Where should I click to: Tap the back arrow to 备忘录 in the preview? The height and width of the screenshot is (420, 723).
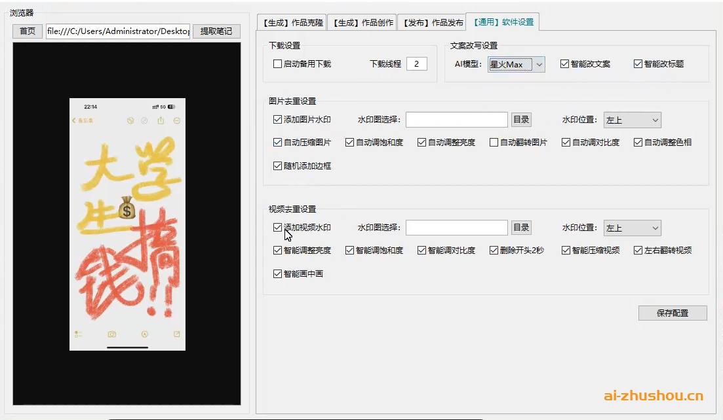point(74,120)
